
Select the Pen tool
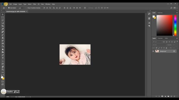click(x=3, y=55)
